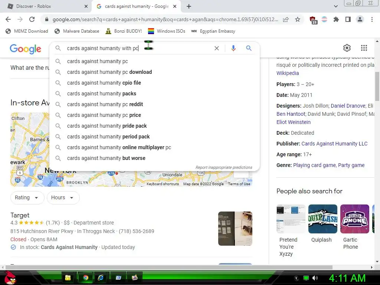This screenshot has width=380, height=285.
Task: Open the Gartic Phone thumbnail
Action: [354, 219]
